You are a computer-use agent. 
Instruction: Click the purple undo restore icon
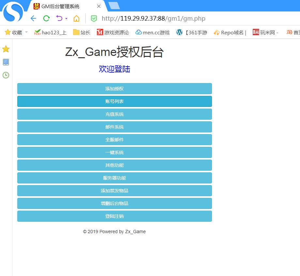(x=59, y=18)
